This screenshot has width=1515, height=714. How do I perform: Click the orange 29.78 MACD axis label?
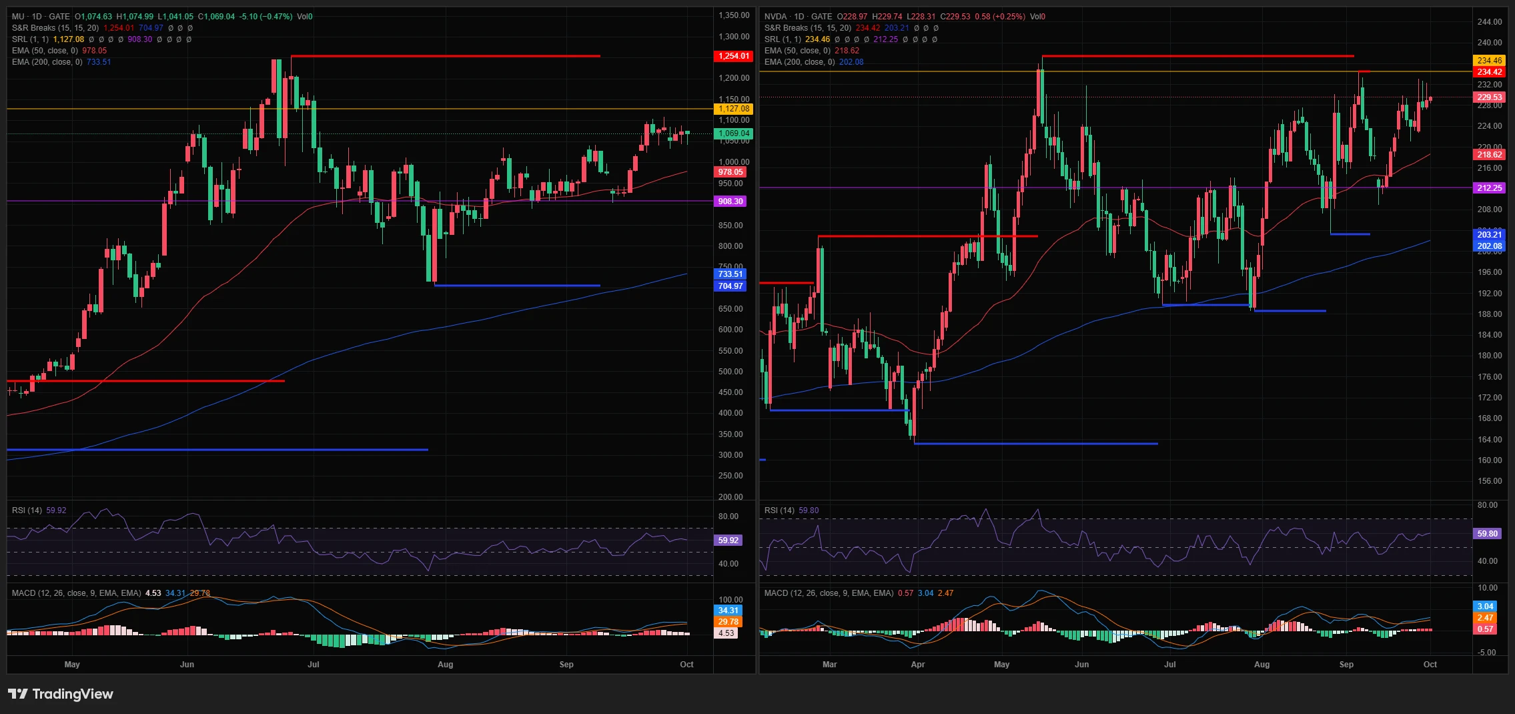click(x=728, y=622)
